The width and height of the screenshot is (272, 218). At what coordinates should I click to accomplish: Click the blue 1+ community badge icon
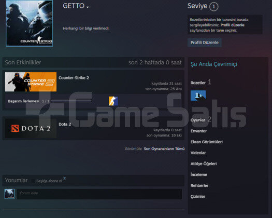198,96
